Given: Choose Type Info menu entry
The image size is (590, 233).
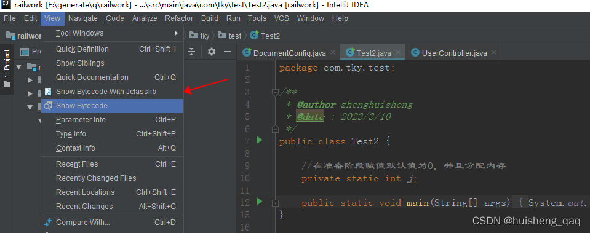Looking at the screenshot, I should [x=112, y=134].
